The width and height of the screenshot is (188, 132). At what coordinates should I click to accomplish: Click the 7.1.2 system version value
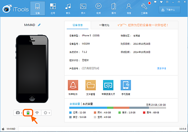[84, 52]
